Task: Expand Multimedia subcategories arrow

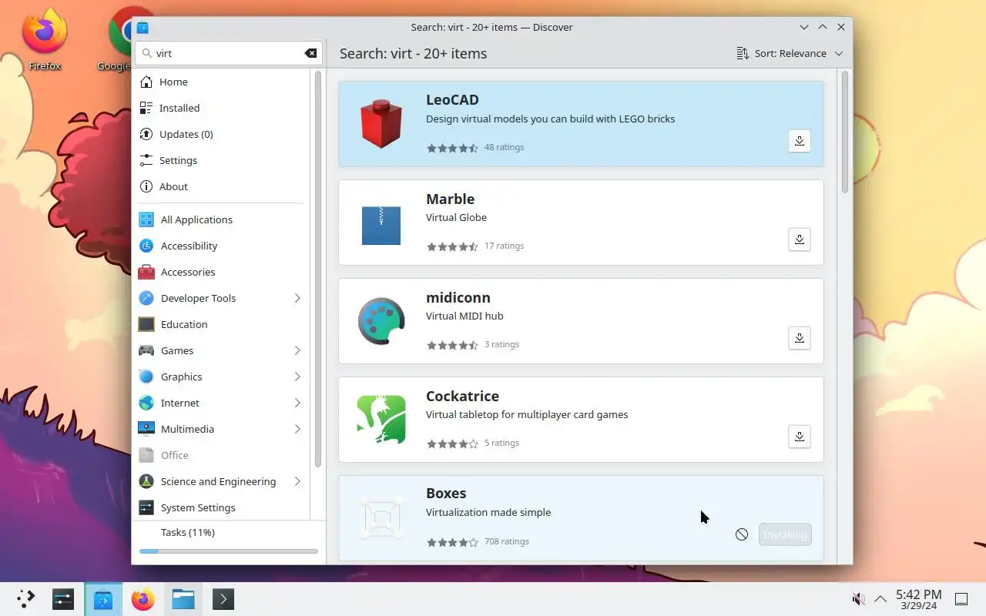Action: pyautogui.click(x=297, y=429)
